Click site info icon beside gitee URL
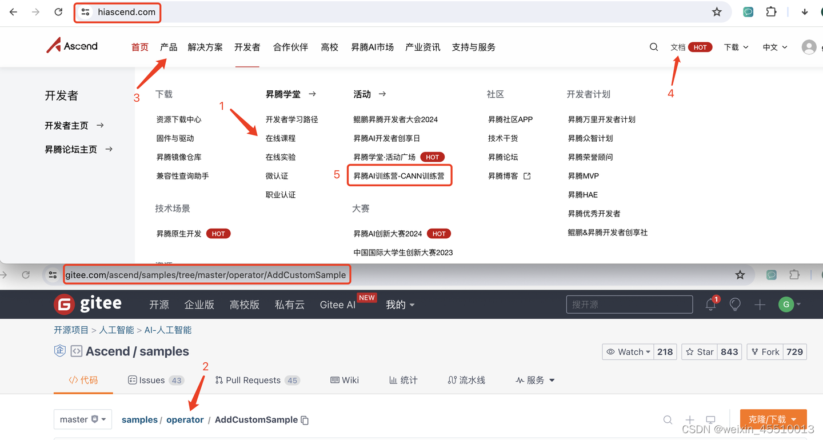 click(x=53, y=275)
